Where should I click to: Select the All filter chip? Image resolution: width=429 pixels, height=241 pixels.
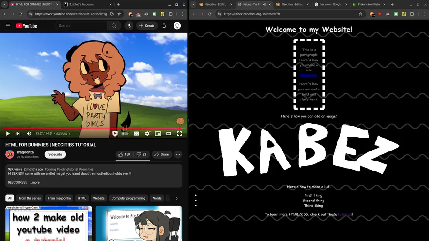tap(10, 198)
